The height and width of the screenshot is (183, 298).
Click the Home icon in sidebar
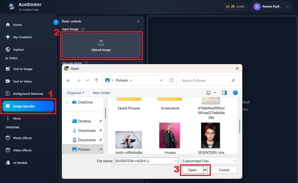pyautogui.click(x=8, y=25)
